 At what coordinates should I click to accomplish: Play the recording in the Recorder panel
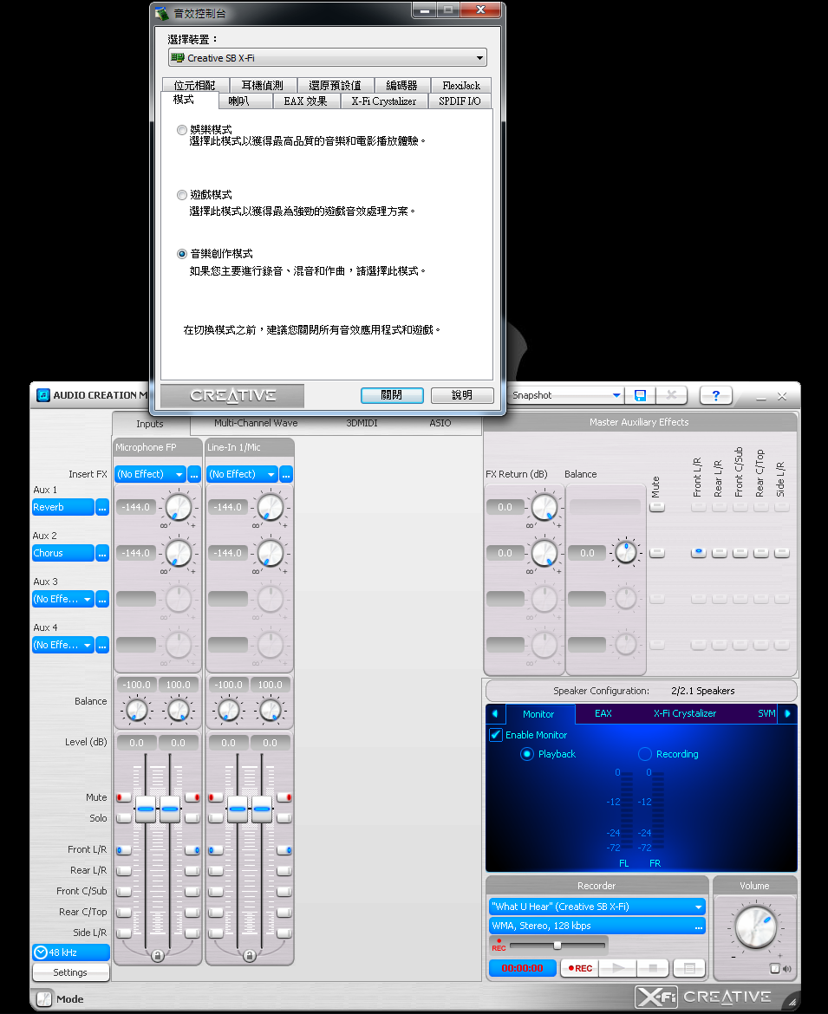(618, 968)
